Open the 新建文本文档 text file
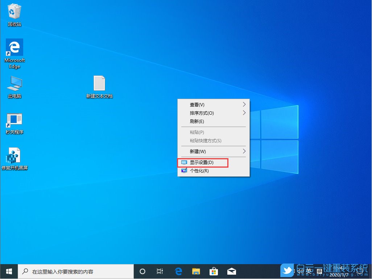The width and height of the screenshot is (372, 279). pyautogui.click(x=99, y=83)
